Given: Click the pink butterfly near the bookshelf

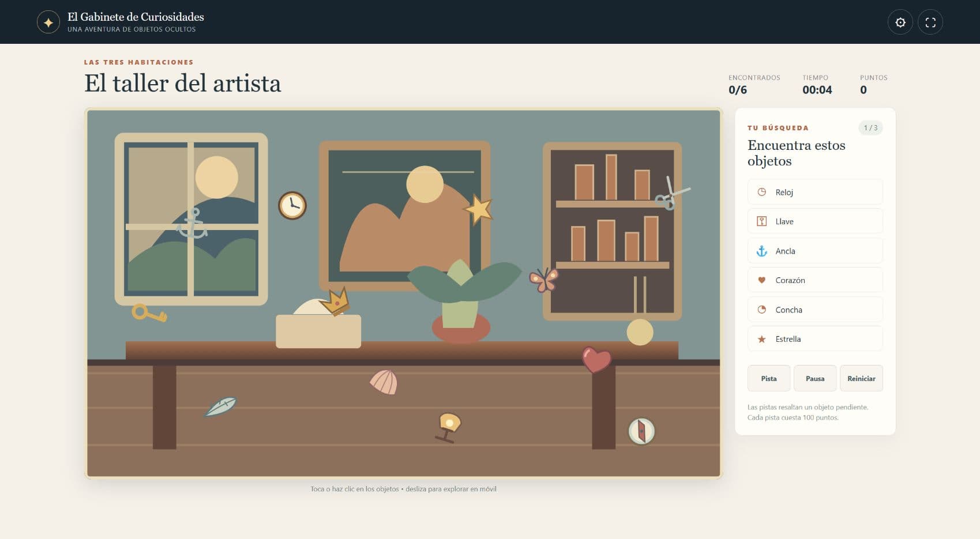Looking at the screenshot, I should [x=543, y=280].
